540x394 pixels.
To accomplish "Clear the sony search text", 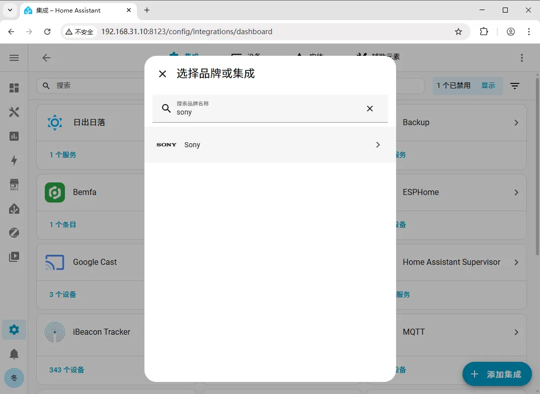I will pyautogui.click(x=369, y=109).
